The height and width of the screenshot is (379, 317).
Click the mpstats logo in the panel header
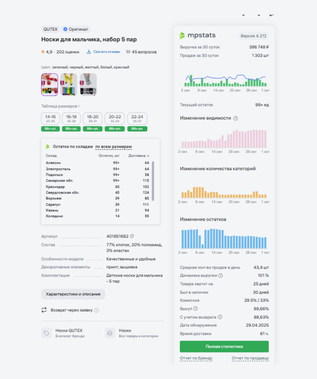point(197,36)
